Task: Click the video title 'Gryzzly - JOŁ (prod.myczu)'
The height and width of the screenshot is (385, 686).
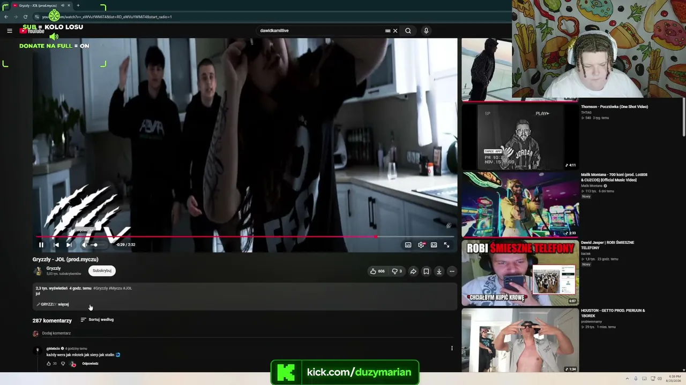Action: pyautogui.click(x=65, y=259)
